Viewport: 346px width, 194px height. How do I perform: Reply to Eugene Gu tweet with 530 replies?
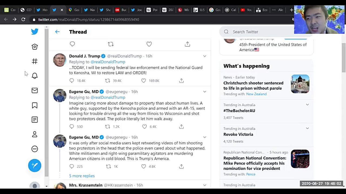click(72, 126)
